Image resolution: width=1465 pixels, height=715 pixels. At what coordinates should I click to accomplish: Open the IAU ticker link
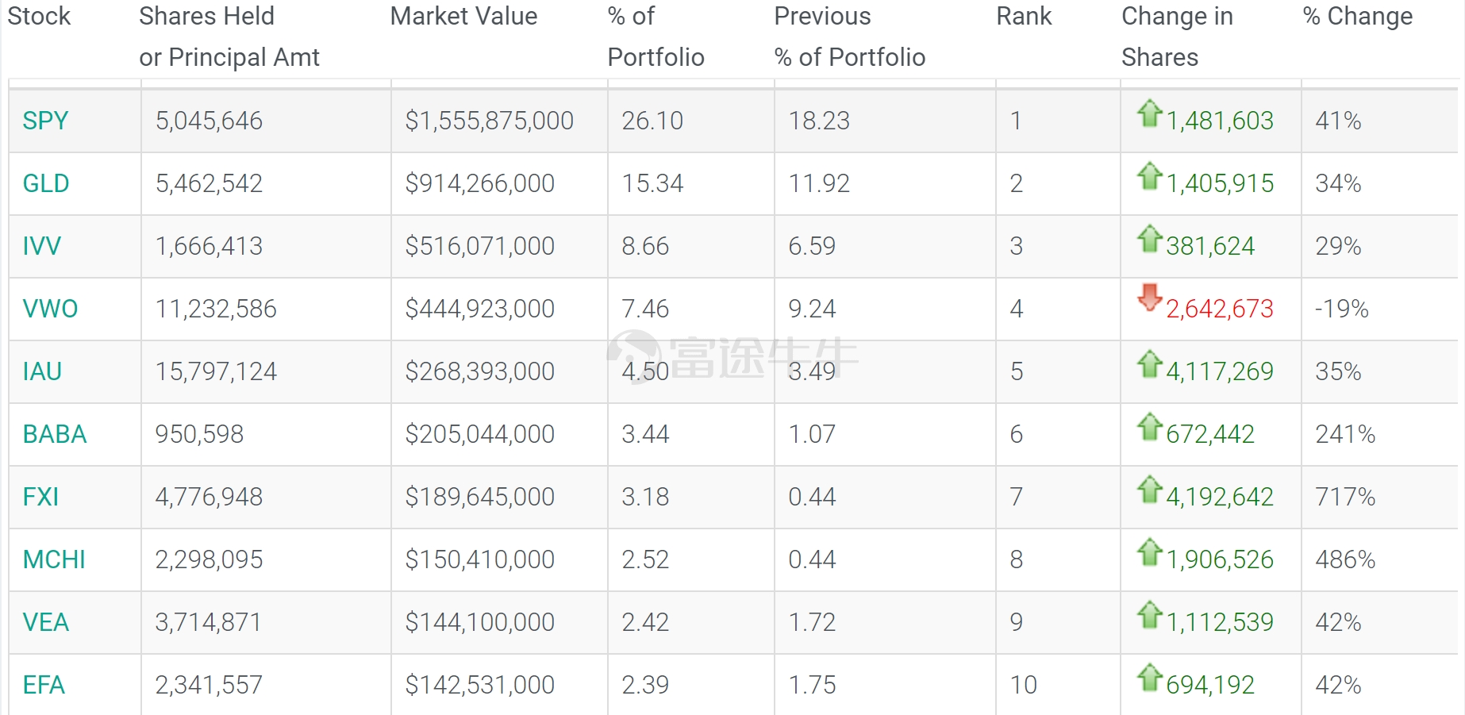[42, 371]
